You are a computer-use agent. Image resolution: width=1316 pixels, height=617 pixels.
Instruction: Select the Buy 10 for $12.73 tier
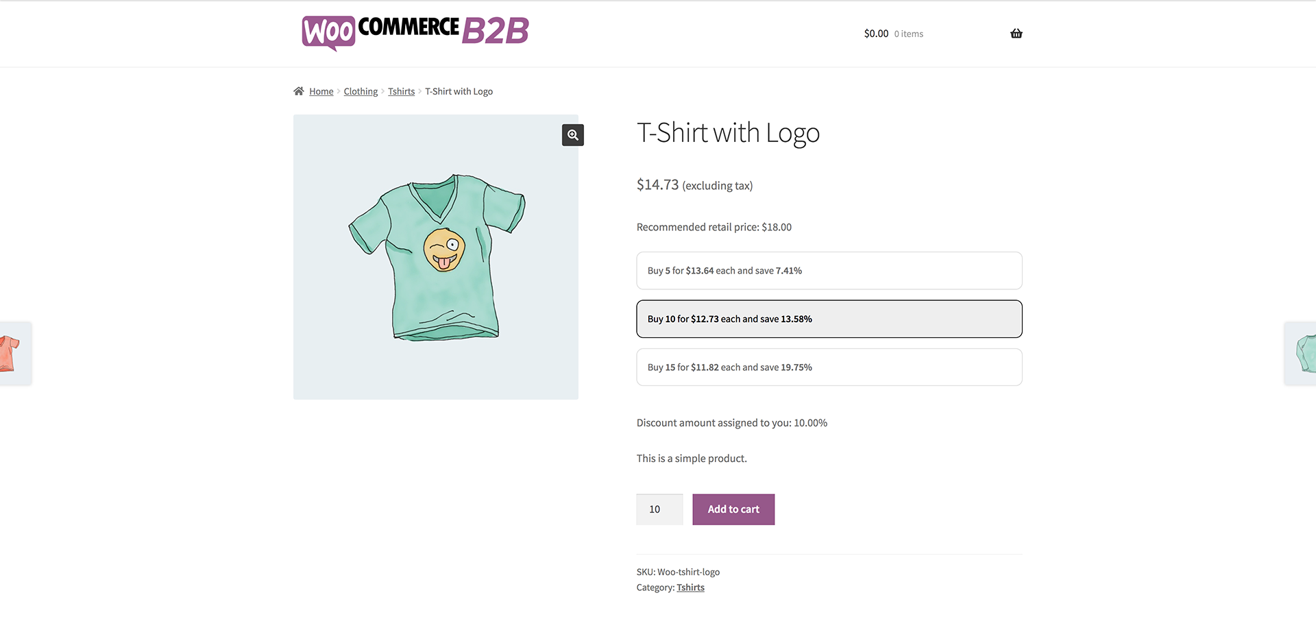coord(829,319)
